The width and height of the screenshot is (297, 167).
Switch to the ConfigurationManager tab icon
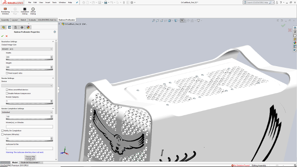pos(16,28)
